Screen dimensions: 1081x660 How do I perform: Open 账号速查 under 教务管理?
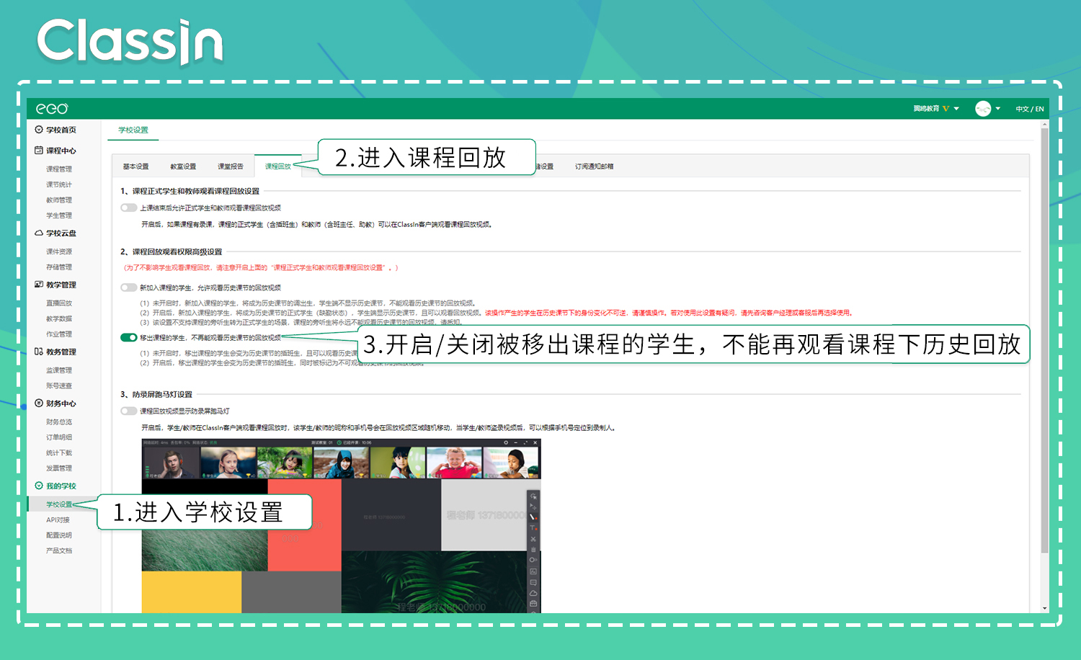click(x=59, y=385)
